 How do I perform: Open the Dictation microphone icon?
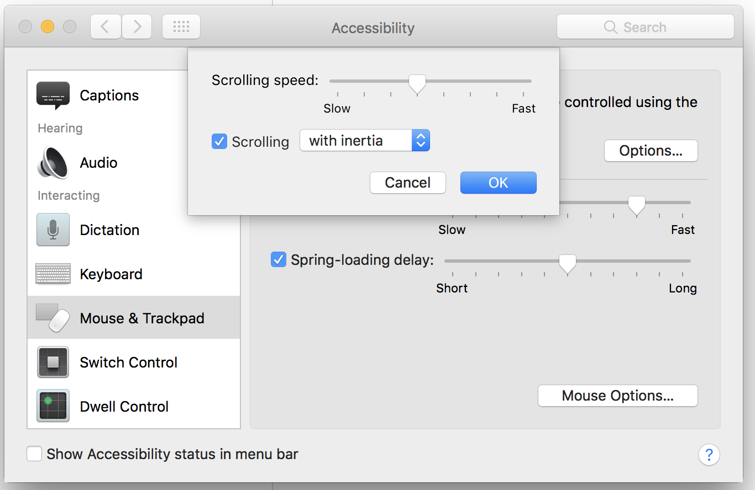(53, 230)
